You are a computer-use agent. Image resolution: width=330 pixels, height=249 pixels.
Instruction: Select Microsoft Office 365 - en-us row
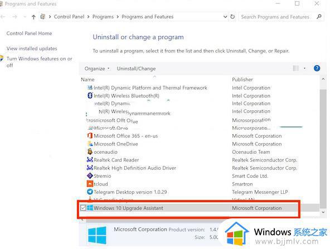click(125, 136)
